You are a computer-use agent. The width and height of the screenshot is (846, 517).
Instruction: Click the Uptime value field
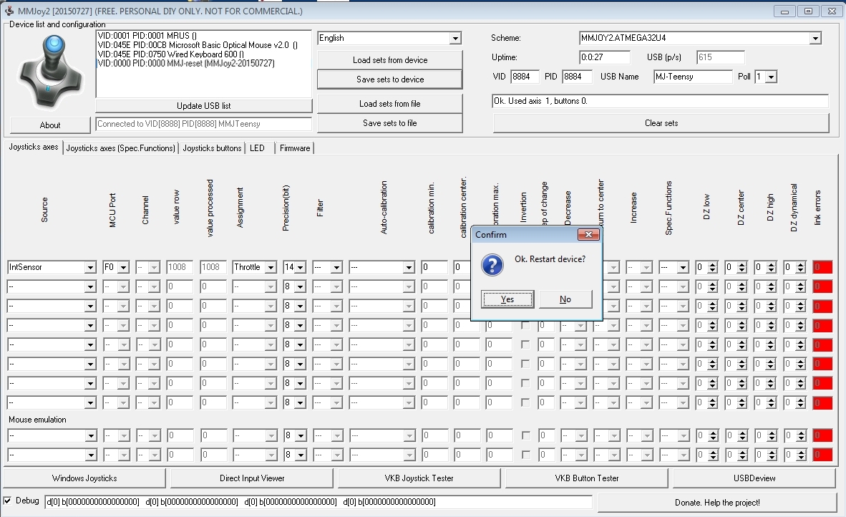[604, 57]
